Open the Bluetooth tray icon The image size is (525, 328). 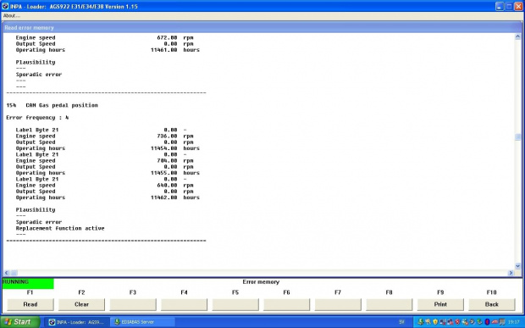point(487,322)
